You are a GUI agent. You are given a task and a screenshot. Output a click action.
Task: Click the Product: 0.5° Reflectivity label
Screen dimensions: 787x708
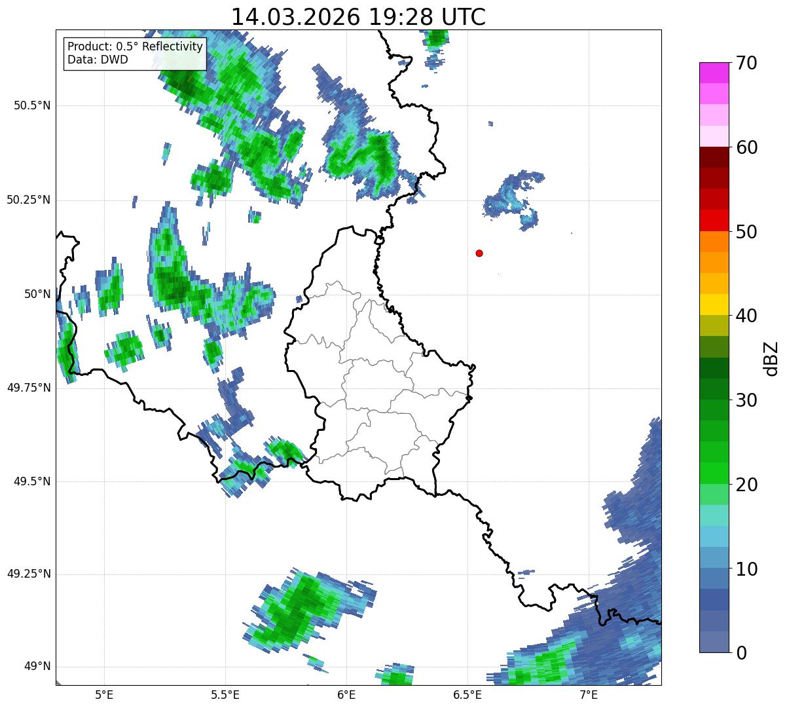[x=135, y=47]
